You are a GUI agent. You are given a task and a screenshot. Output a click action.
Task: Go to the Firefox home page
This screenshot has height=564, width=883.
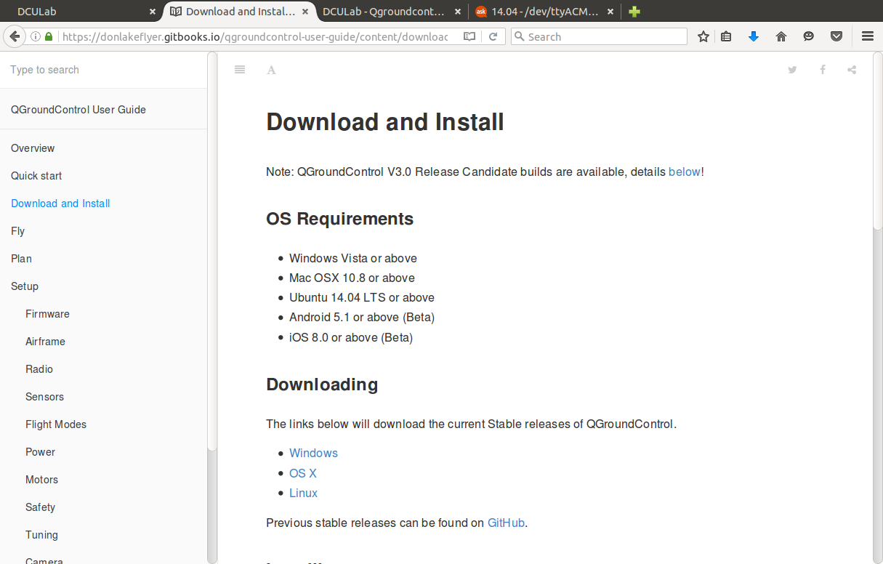(x=781, y=36)
